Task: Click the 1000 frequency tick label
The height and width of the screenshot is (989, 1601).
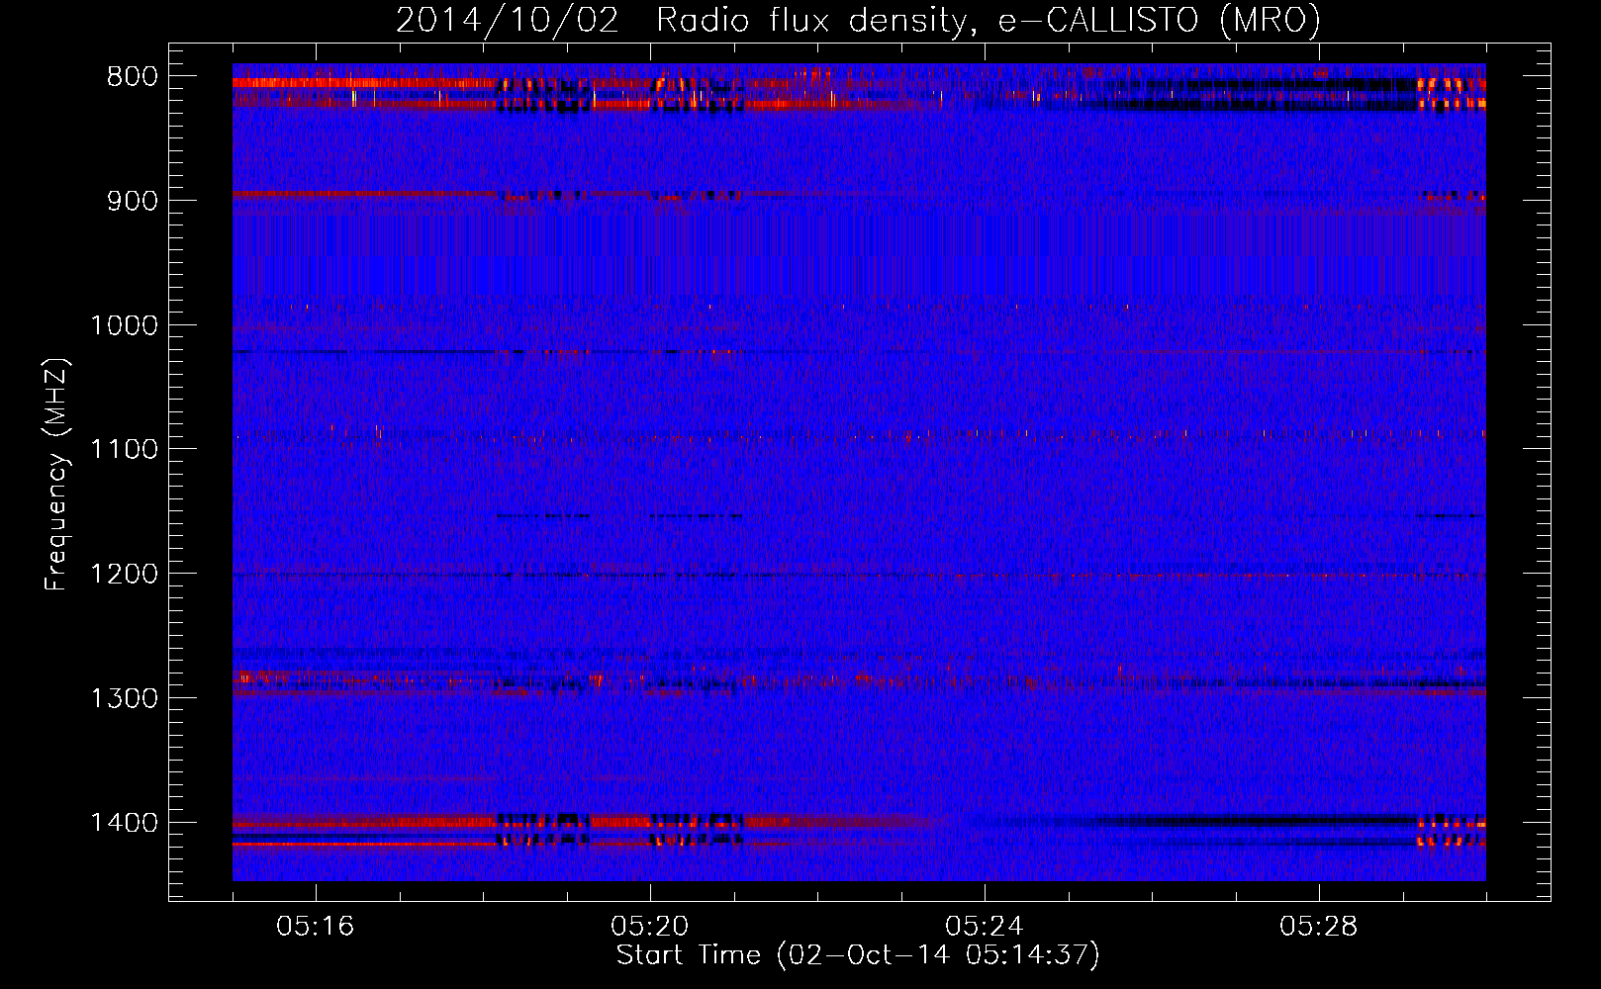Action: tap(124, 325)
